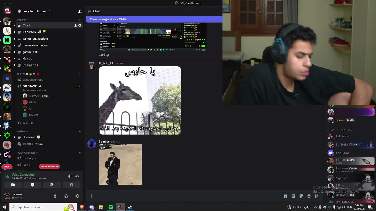The height and width of the screenshot is (211, 376).
Task: View the ZATONA member profile
Action: [351, 153]
